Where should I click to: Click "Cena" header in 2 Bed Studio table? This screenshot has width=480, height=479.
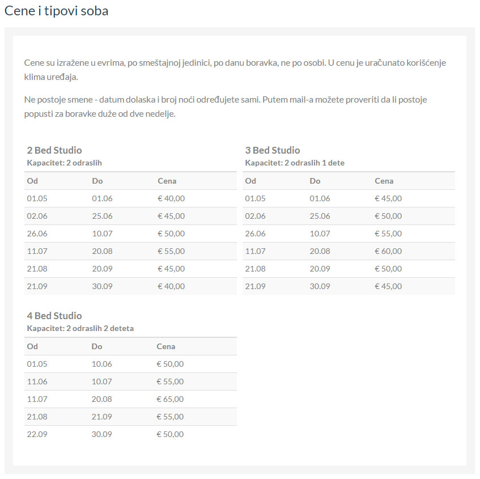click(x=167, y=181)
